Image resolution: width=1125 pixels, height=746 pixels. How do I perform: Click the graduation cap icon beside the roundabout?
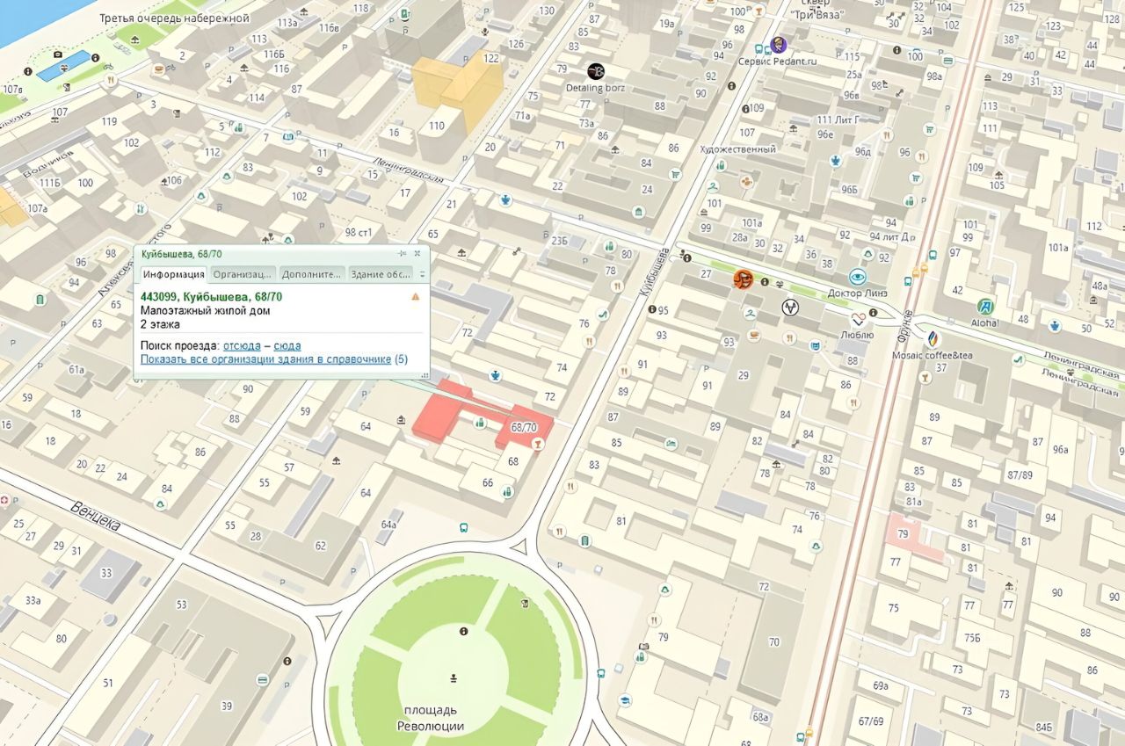point(624,699)
